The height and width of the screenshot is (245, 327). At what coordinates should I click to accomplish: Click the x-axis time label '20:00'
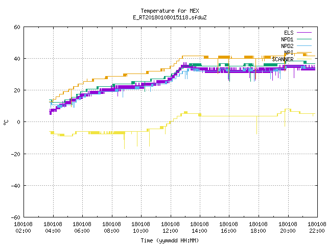[x=288, y=231]
